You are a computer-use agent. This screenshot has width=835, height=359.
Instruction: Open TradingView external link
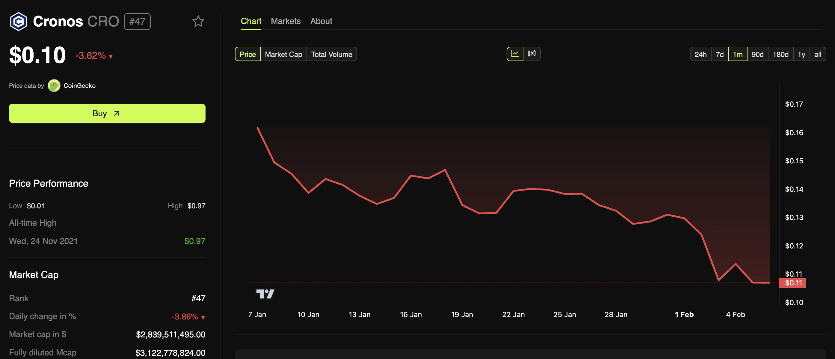[x=265, y=293]
